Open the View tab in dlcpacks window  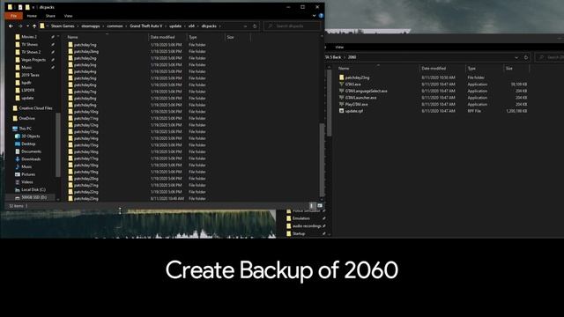pyautogui.click(x=68, y=16)
